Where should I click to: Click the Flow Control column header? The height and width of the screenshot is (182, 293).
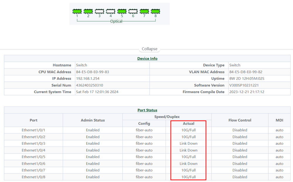point(240,120)
